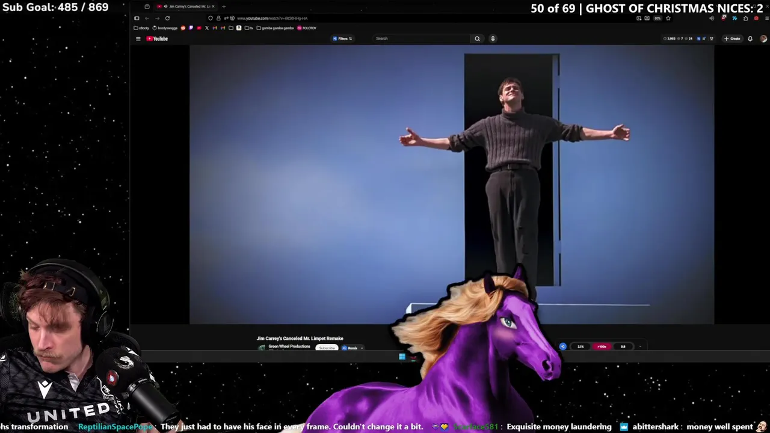Open the Reddit bookmark icon
Screen dimensions: 770x433
pyautogui.click(x=183, y=28)
